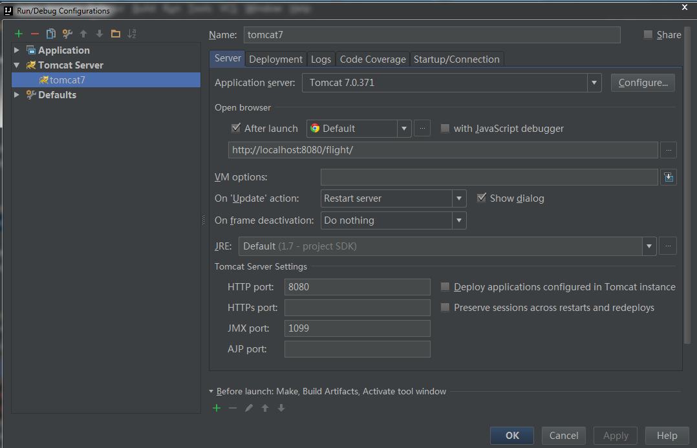Move configuration down arrow in left toolbar

pos(100,34)
